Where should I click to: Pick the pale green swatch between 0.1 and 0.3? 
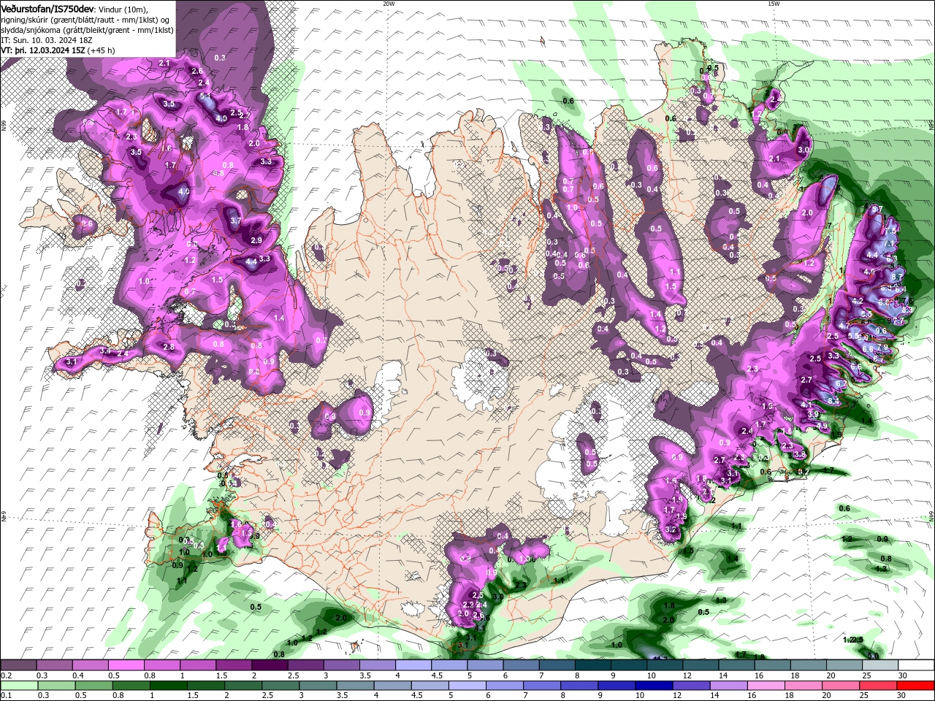(19, 685)
